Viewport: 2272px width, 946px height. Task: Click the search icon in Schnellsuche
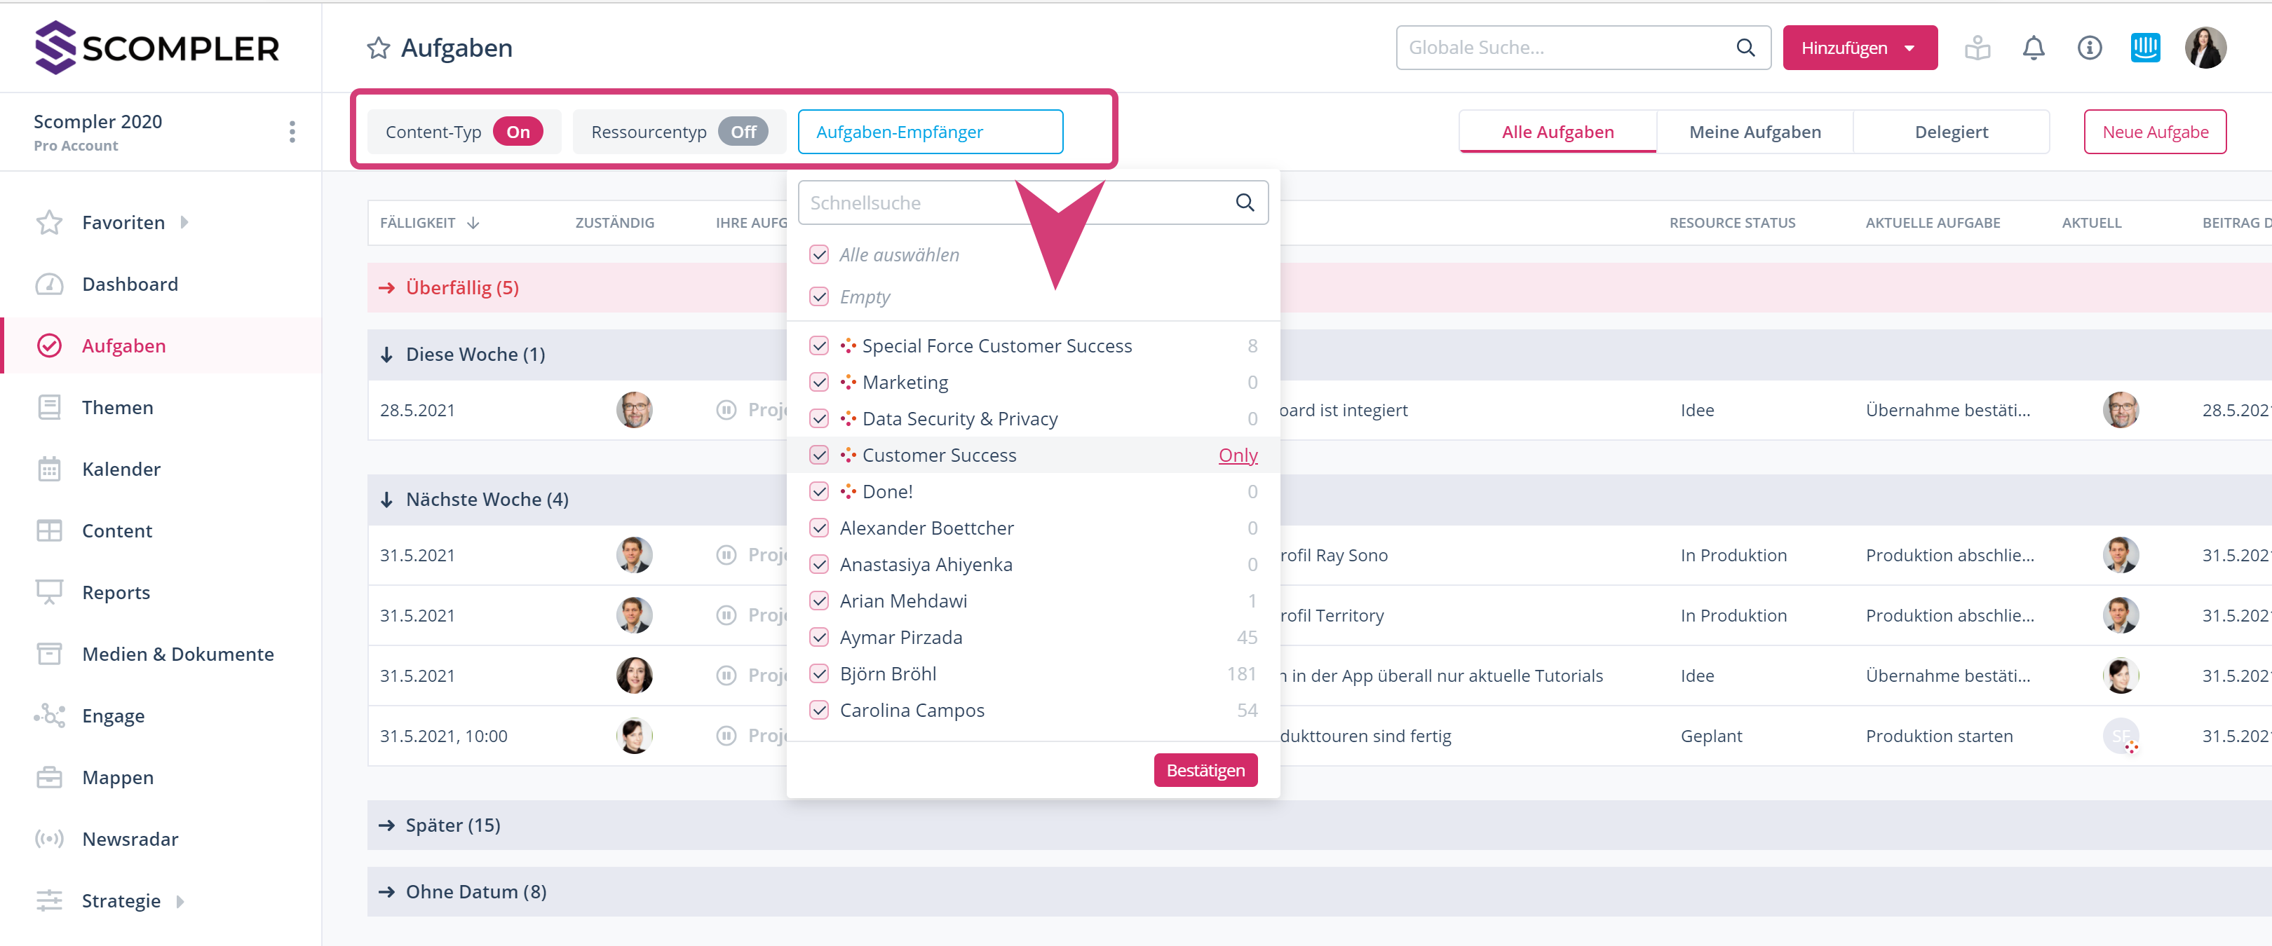coord(1245,203)
